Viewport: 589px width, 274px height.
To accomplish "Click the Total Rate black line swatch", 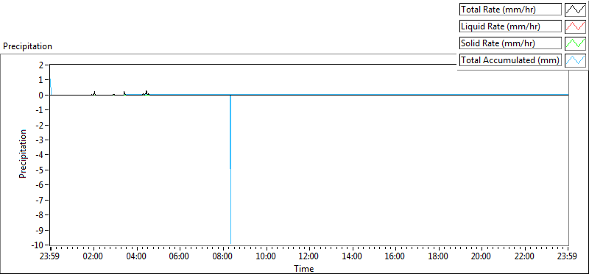I will pos(576,10).
